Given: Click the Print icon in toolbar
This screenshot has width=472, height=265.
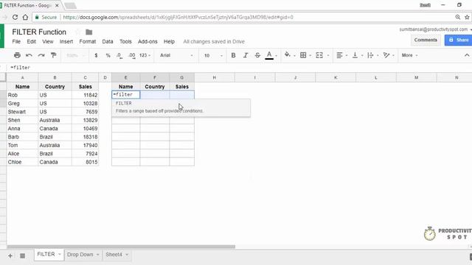Looking at the screenshot, I should coord(17,55).
